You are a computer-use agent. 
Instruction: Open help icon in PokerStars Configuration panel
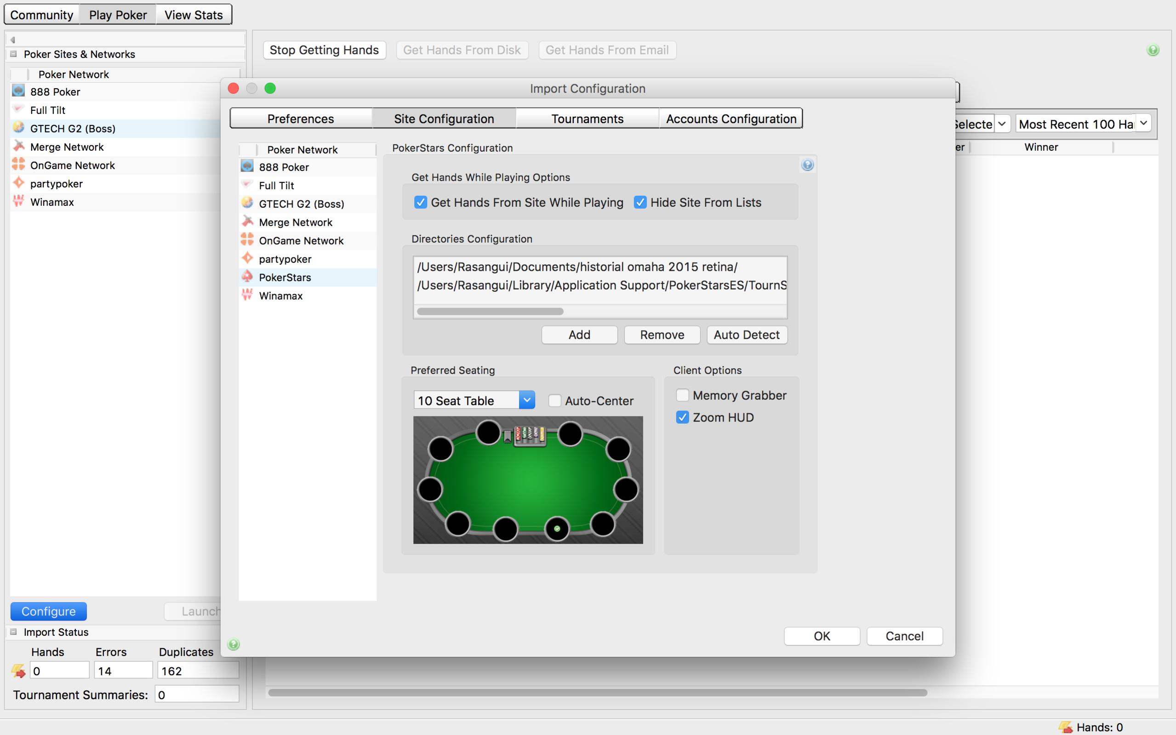[807, 165]
